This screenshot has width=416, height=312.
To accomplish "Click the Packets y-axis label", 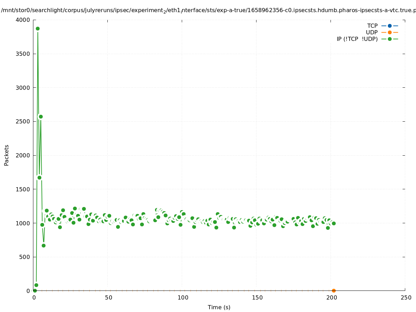I will point(6,155).
